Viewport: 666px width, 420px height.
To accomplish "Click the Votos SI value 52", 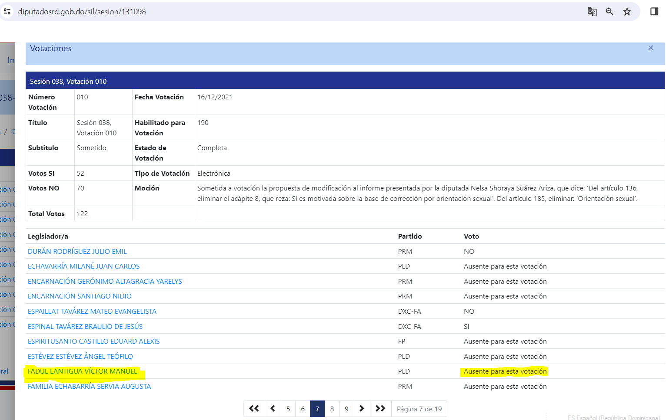I will (x=80, y=174).
